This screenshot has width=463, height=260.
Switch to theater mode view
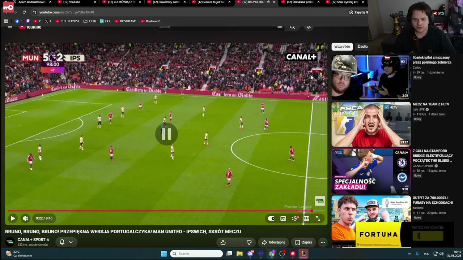306,218
